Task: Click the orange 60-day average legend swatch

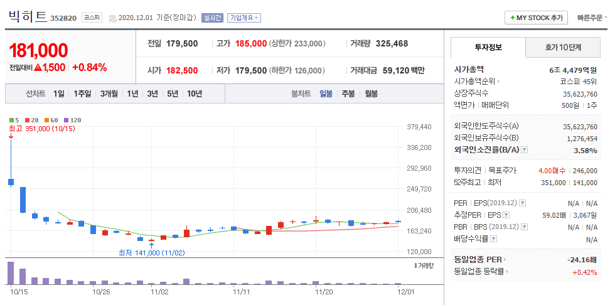Action: (x=46, y=120)
